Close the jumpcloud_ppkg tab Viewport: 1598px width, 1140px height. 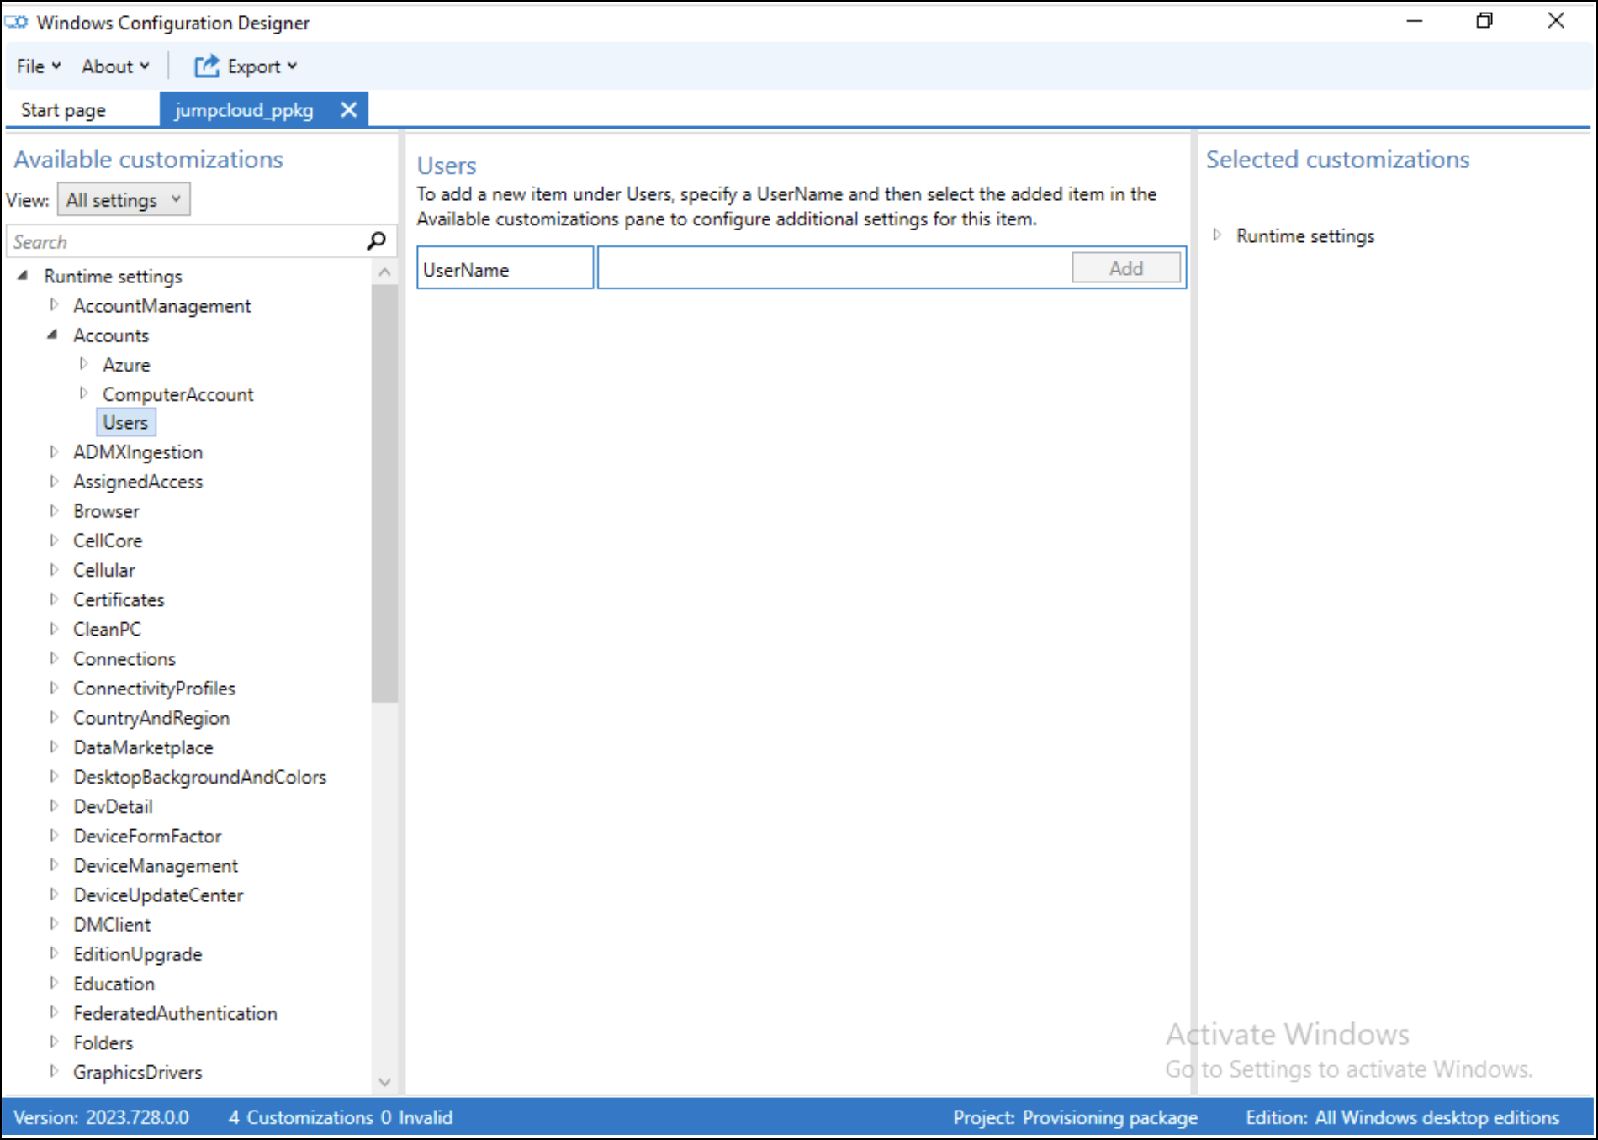tap(349, 109)
